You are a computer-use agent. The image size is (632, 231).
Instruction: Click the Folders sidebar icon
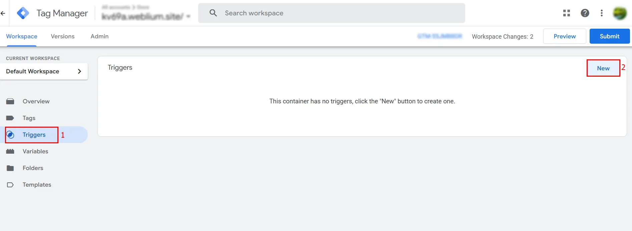(10, 168)
